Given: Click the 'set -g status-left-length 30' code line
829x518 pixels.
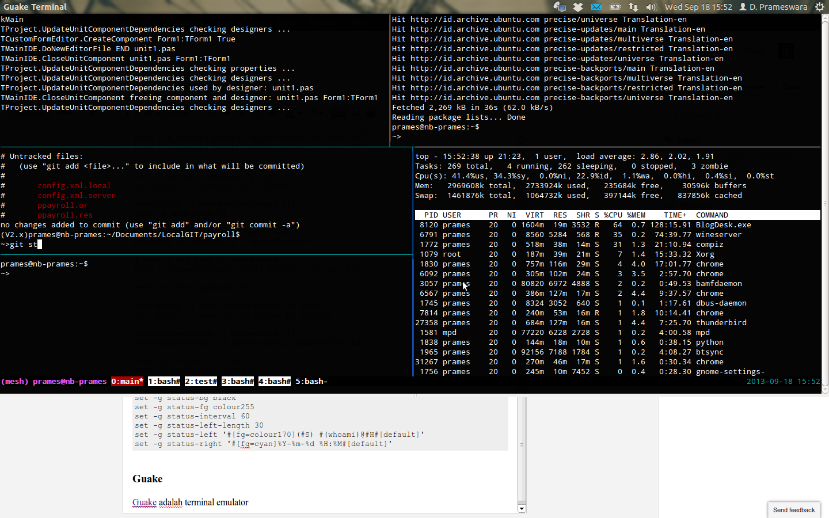Looking at the screenshot, I should pos(199,425).
